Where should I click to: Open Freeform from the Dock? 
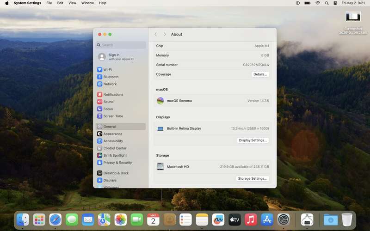[x=218, y=220]
